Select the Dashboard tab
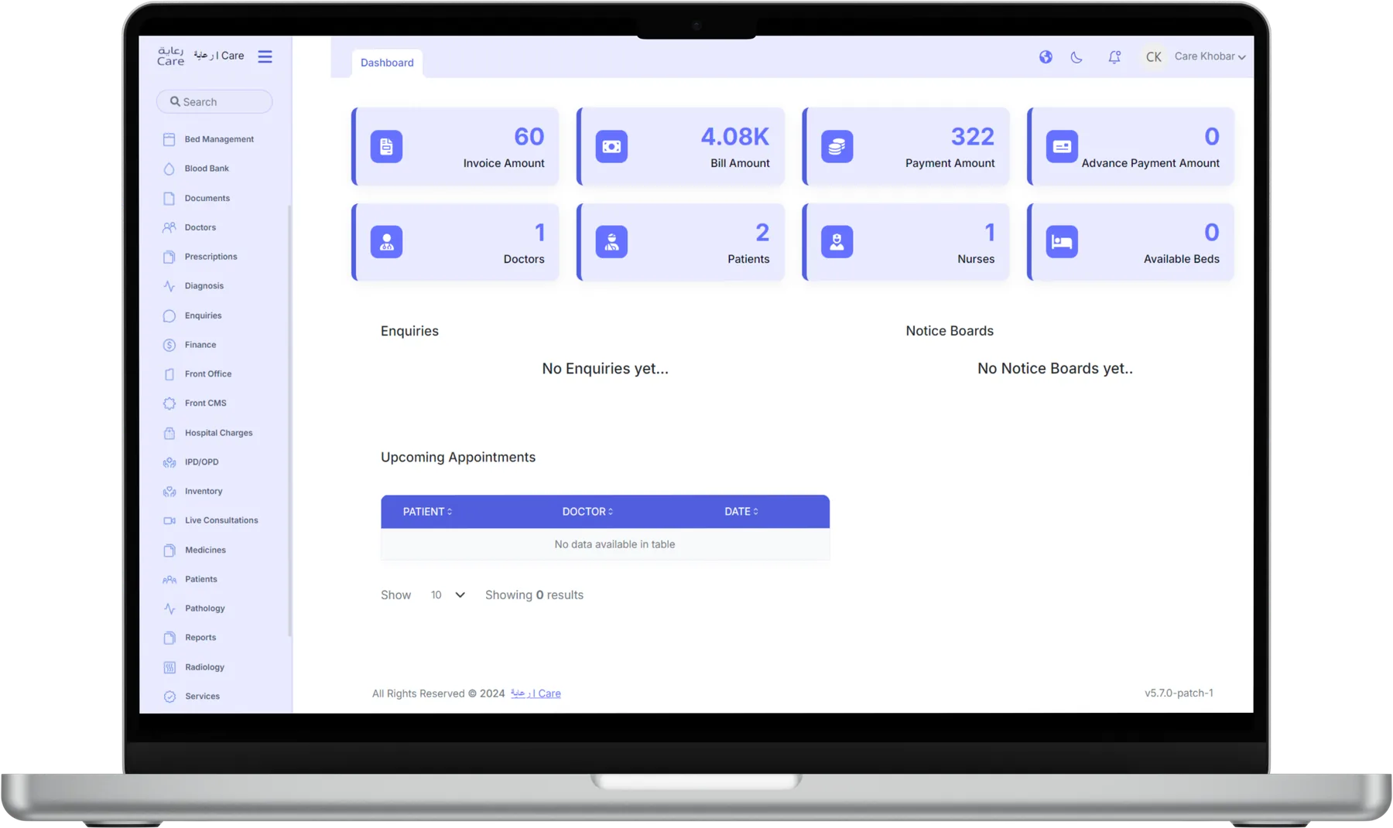 coord(387,63)
